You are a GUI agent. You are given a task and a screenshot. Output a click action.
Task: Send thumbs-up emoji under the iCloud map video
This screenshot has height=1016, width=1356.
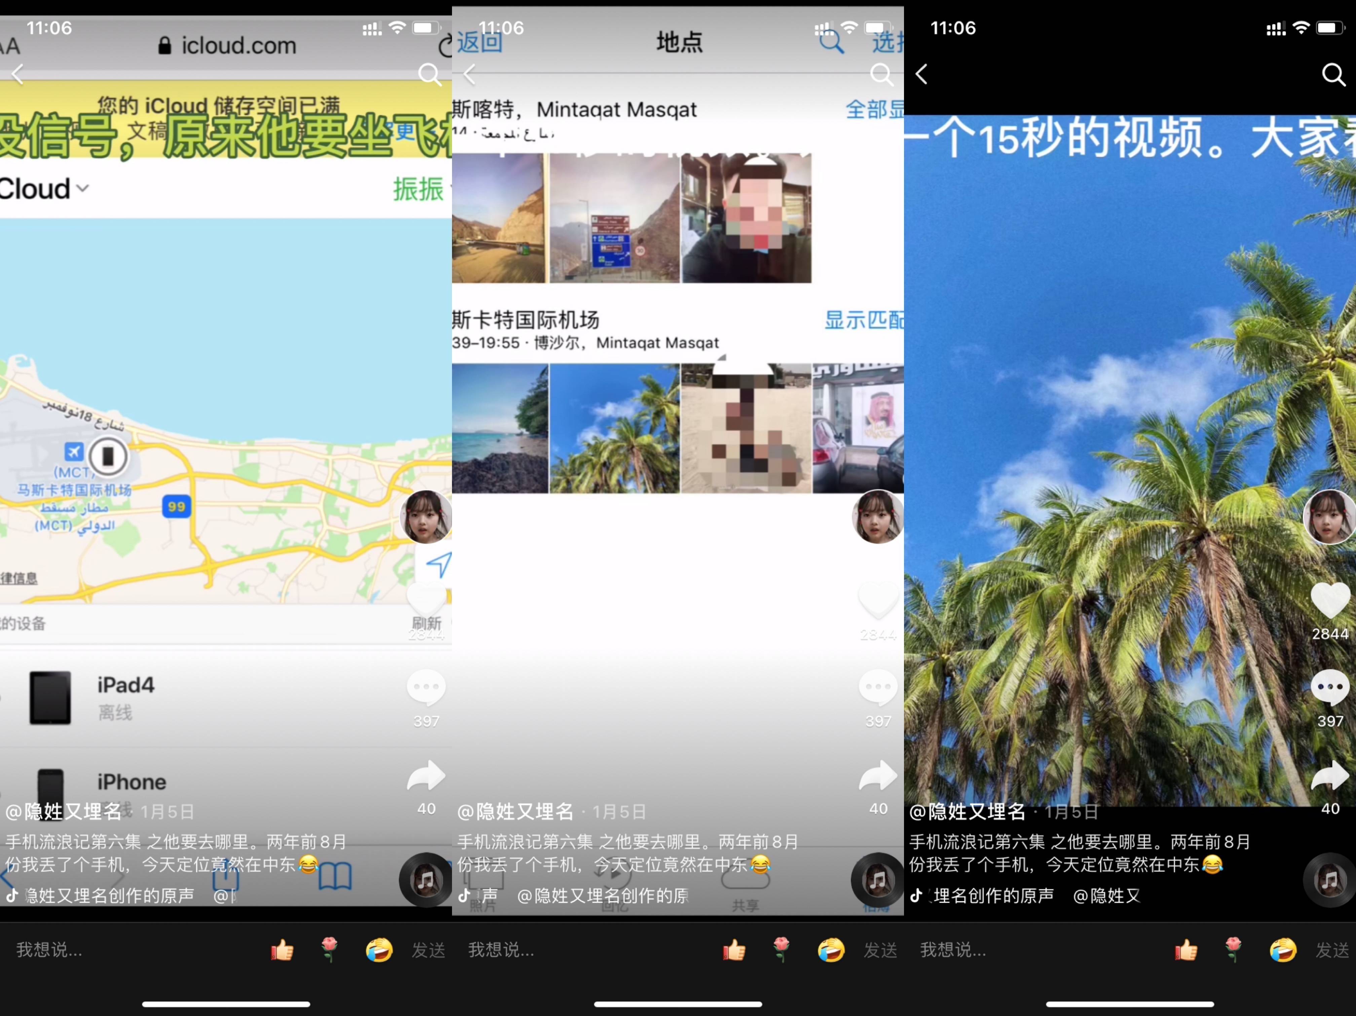[282, 950]
